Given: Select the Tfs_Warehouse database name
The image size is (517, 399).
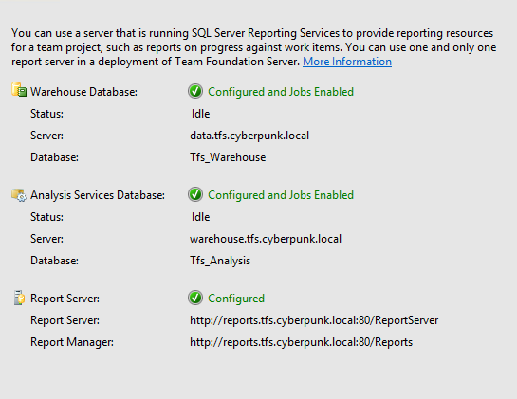Looking at the screenshot, I should point(228,157).
